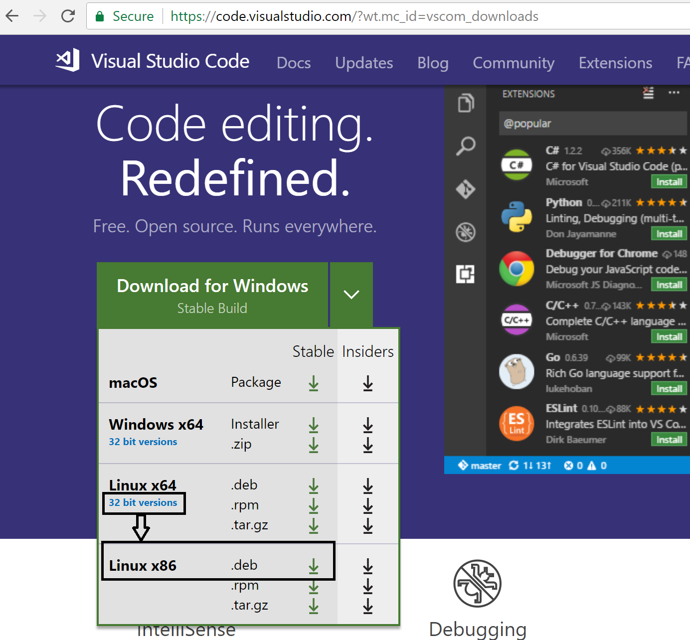Download Linux x64 .tar.gz stable build
This screenshot has width=690, height=640.
[x=314, y=525]
